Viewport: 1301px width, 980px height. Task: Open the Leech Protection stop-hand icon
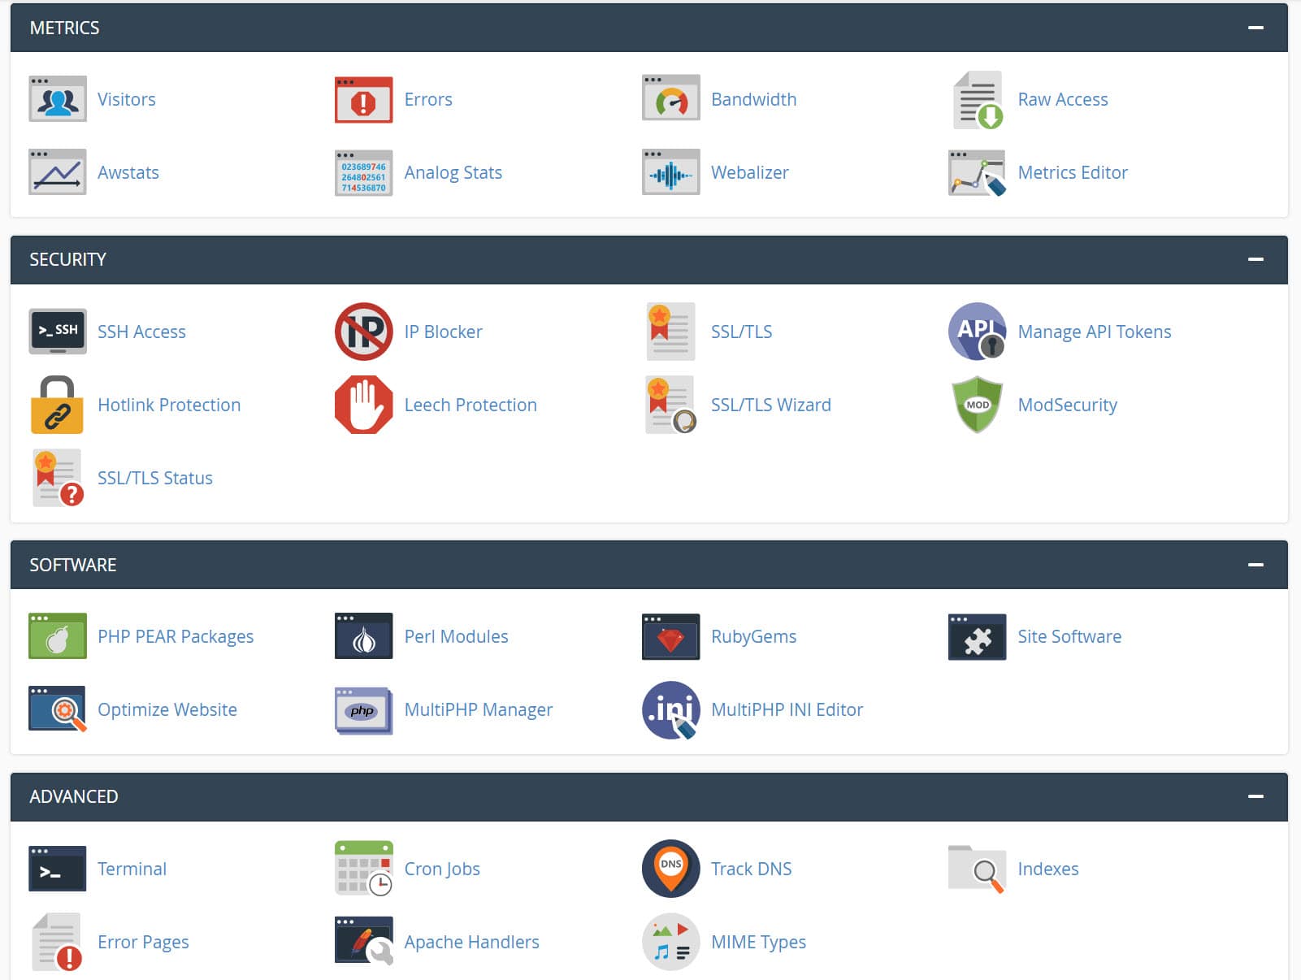363,405
